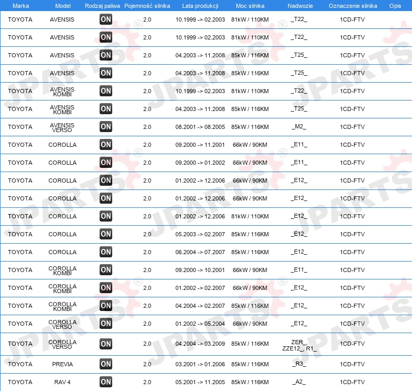
Task: Click the _M2_ body code cell
Action: [299, 127]
